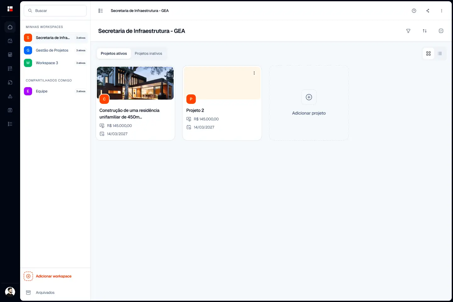Open the Home icon in left rail
Screen dimensions: 453x302
[10, 27]
